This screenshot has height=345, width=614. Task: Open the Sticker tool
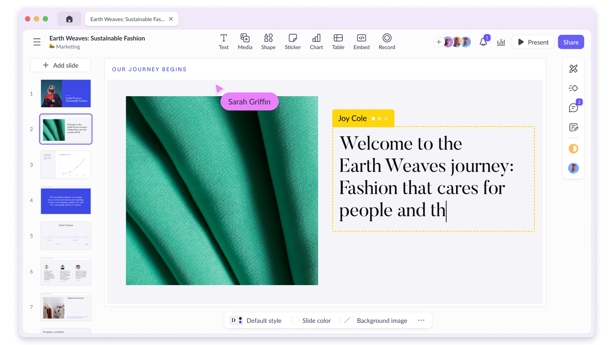(293, 42)
